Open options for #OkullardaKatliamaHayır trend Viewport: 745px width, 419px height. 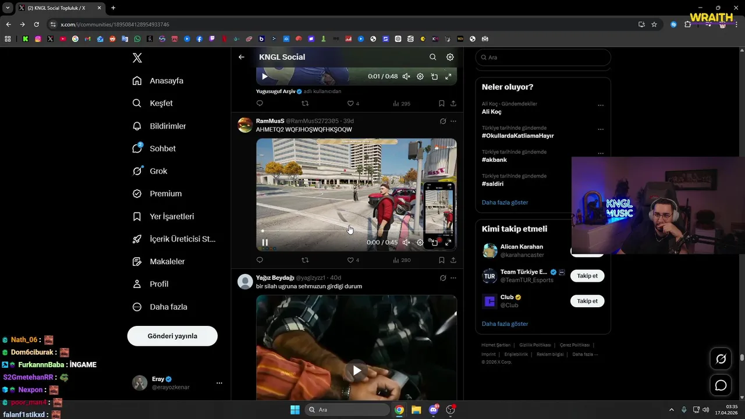pyautogui.click(x=601, y=129)
